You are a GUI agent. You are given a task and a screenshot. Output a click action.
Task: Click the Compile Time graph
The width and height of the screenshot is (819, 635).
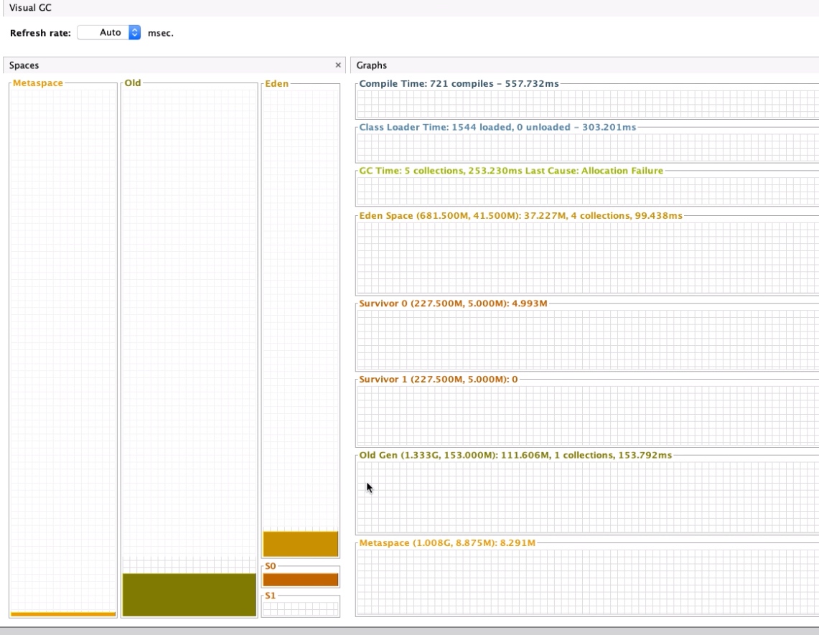tap(586, 105)
